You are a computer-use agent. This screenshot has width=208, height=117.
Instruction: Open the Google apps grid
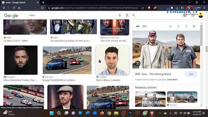pos(193,15)
